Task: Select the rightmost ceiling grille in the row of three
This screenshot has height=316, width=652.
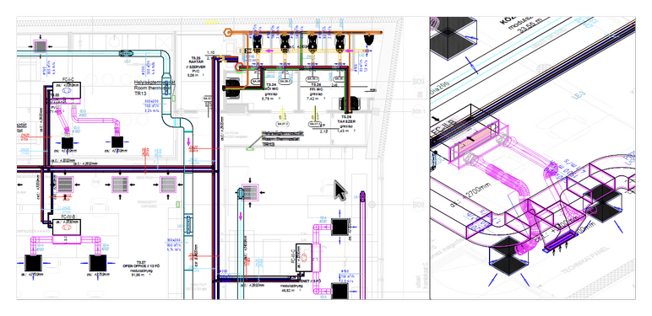Action: [x=168, y=185]
